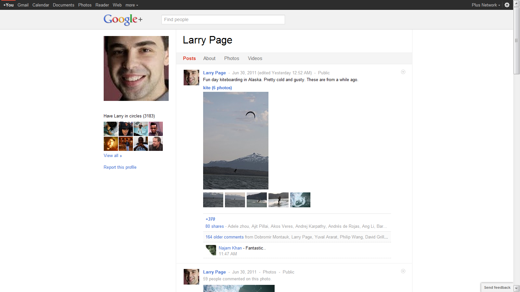Viewport: 520px width, 292px height.
Task: Click 'View all »' circles link
Action: (x=113, y=156)
